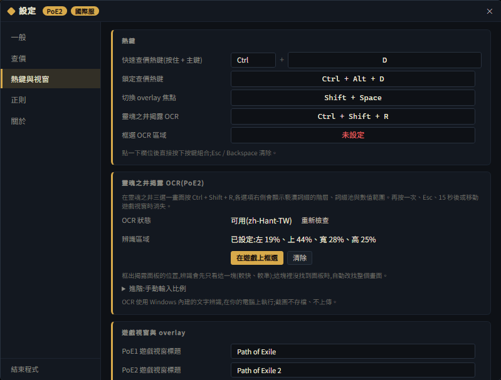Click the 設定 title text
Viewport: 501px width, 380px height.
coord(27,11)
